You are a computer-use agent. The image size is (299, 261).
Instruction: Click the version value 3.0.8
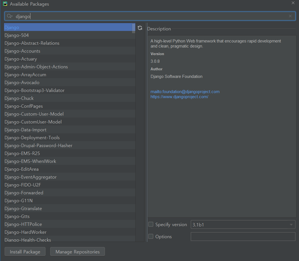[155, 61]
